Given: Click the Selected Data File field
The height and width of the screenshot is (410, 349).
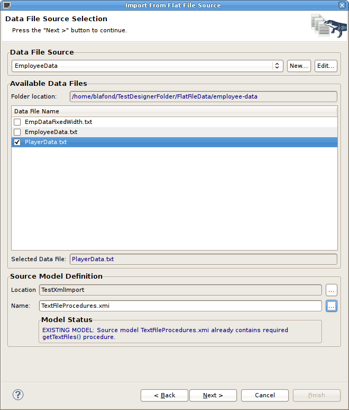Looking at the screenshot, I should click(204, 259).
